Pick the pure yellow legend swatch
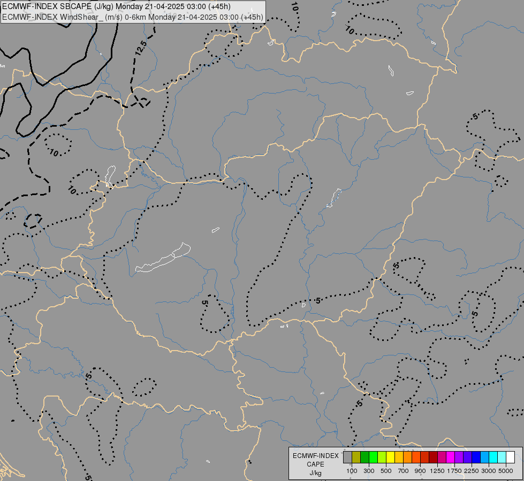Screen dimensions: 524x481 [391, 457]
